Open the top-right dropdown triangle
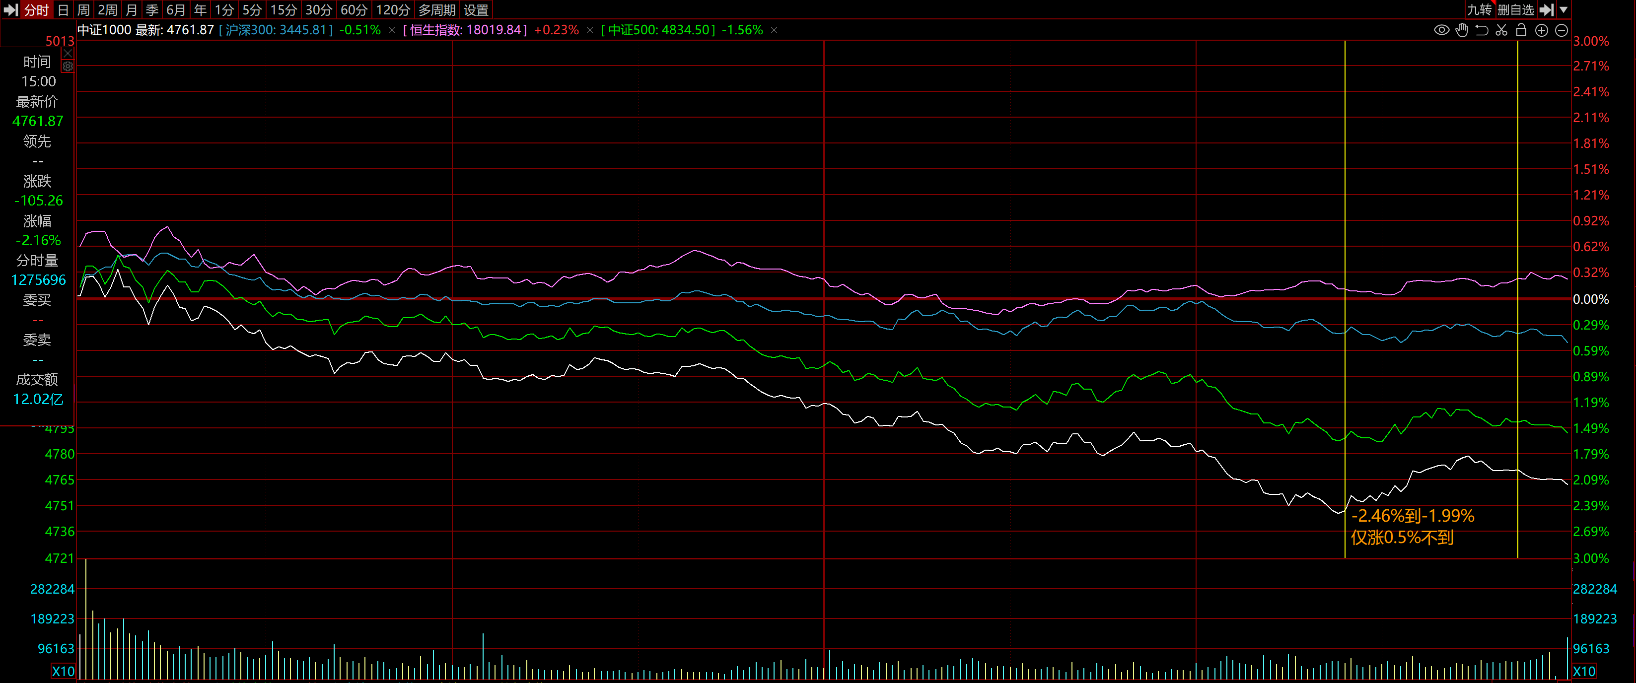Screen dimensions: 1636x683 click(x=1564, y=9)
